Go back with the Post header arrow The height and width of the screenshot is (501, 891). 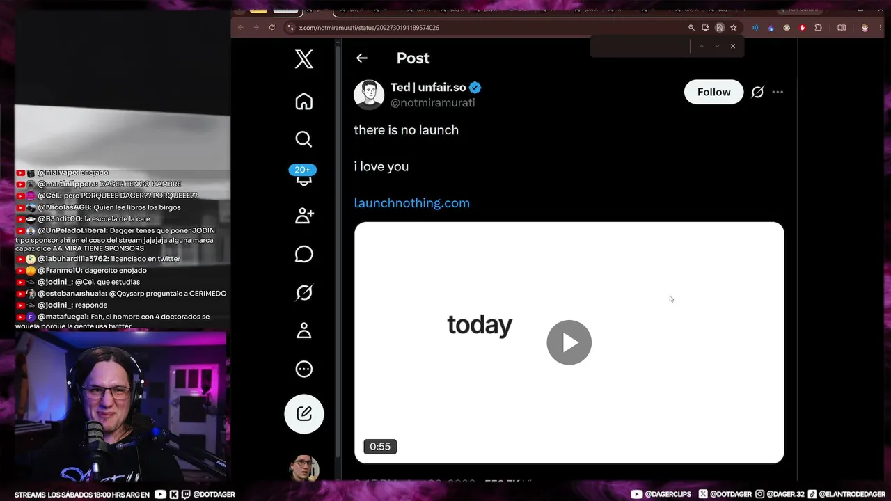pos(361,58)
